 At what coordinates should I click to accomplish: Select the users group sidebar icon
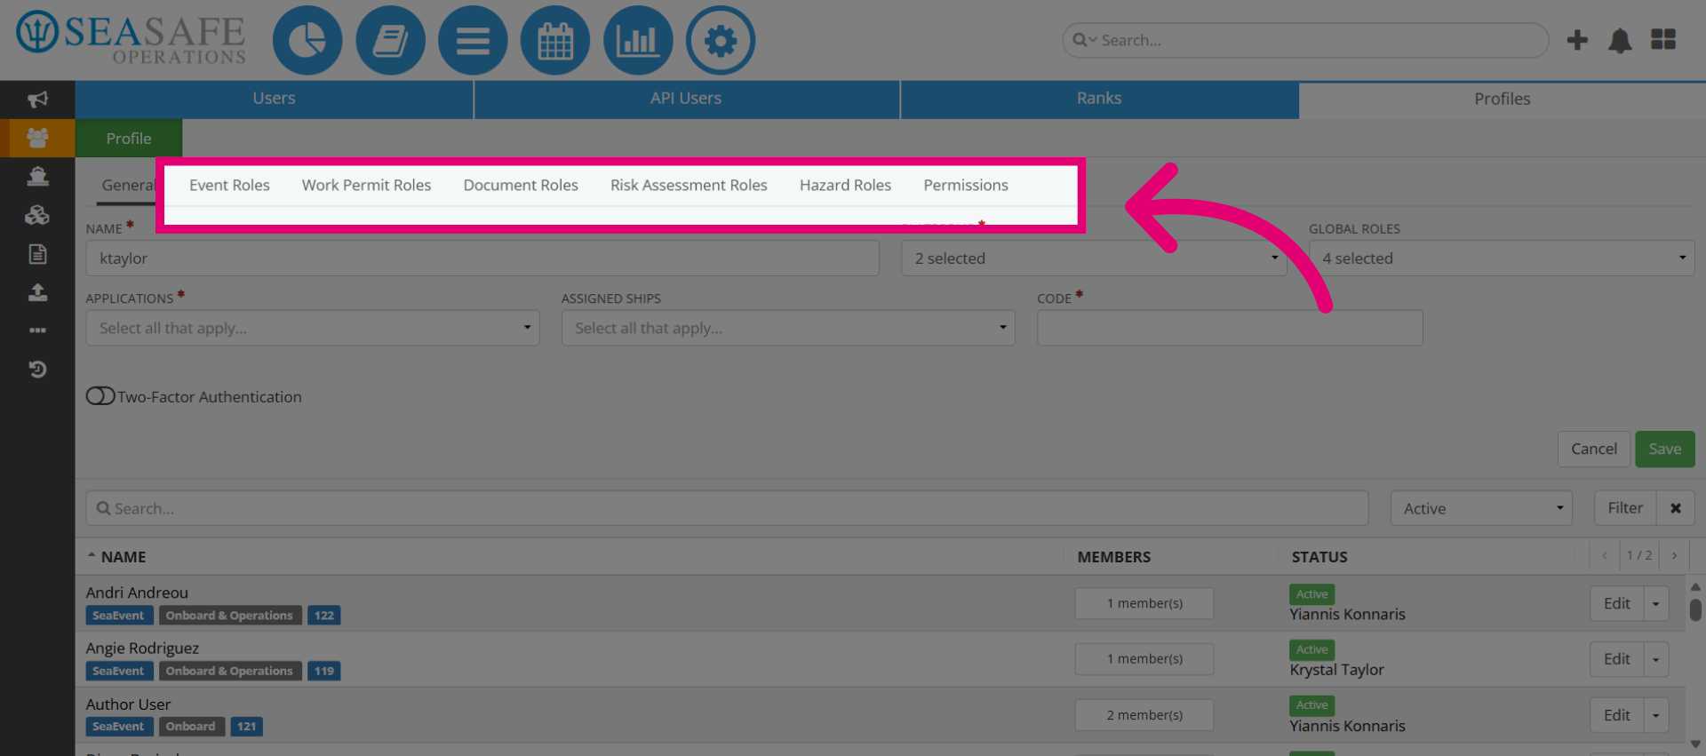tap(37, 138)
